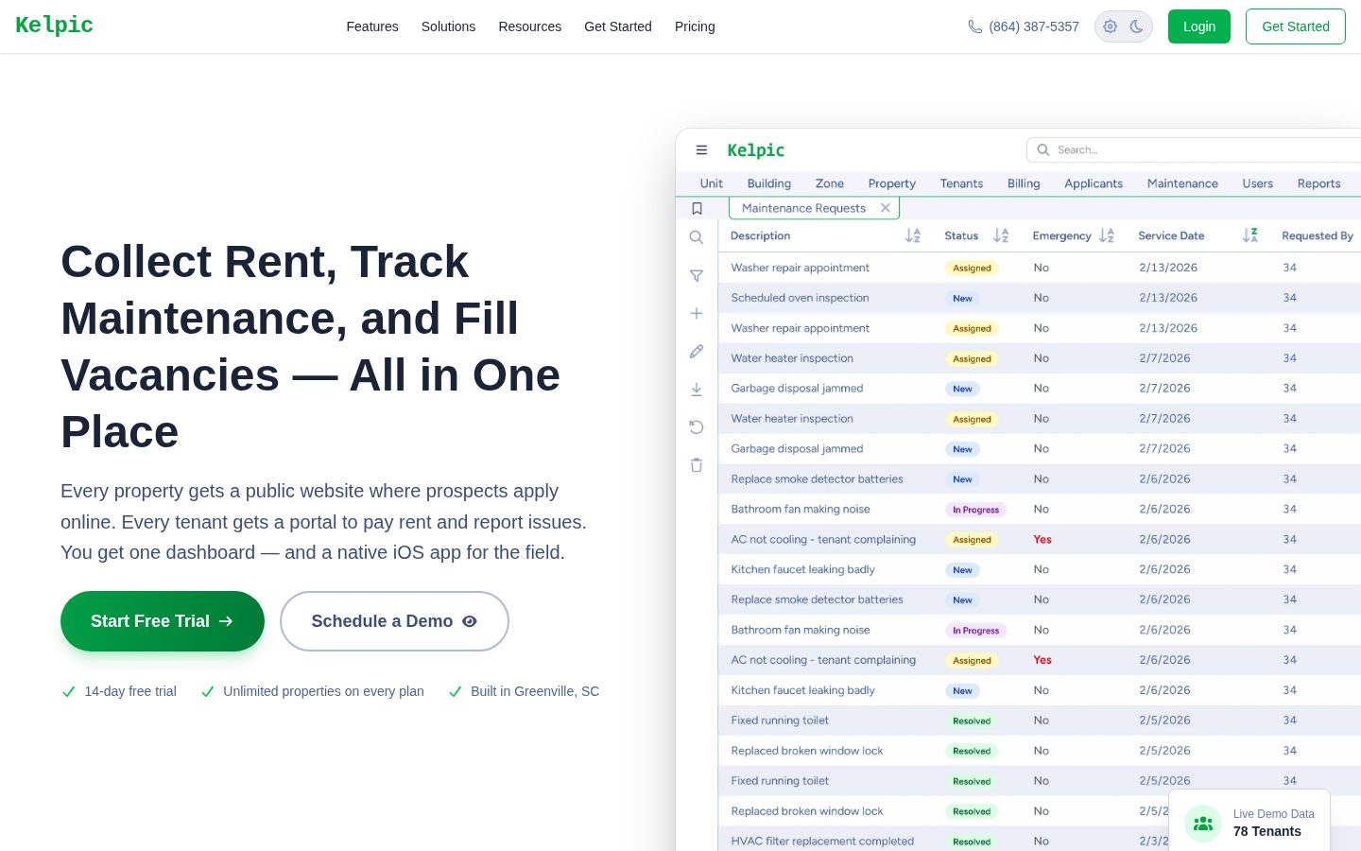This screenshot has height=851, width=1361.
Task: Open the Billing tab in the demo
Action: click(1024, 183)
